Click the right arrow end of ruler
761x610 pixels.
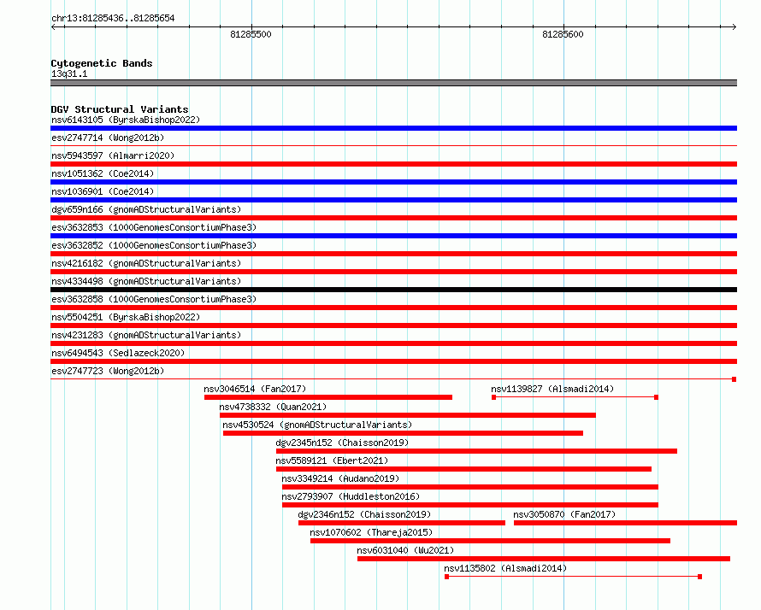tap(734, 27)
